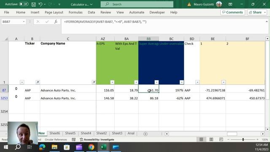Open the Developer tab
The width and height of the screenshot is (270, 152).
[x=157, y=12]
